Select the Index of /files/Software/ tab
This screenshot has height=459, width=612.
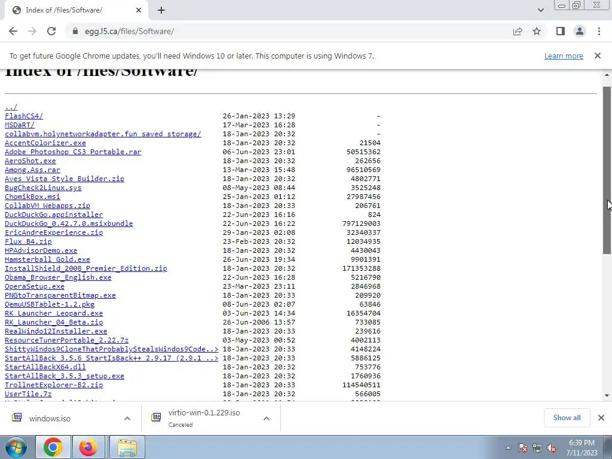click(76, 11)
